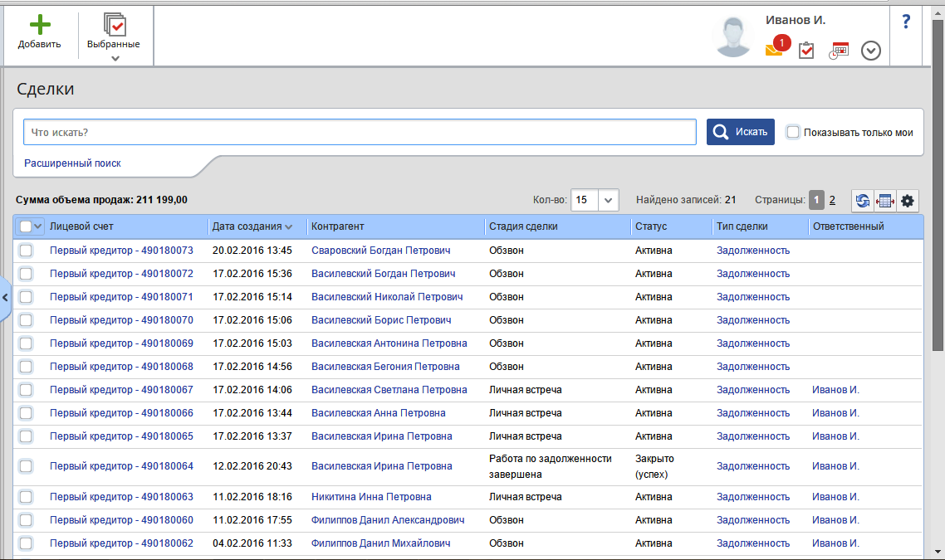
Task: Click the column width adjustment icon
Action: [x=885, y=200]
